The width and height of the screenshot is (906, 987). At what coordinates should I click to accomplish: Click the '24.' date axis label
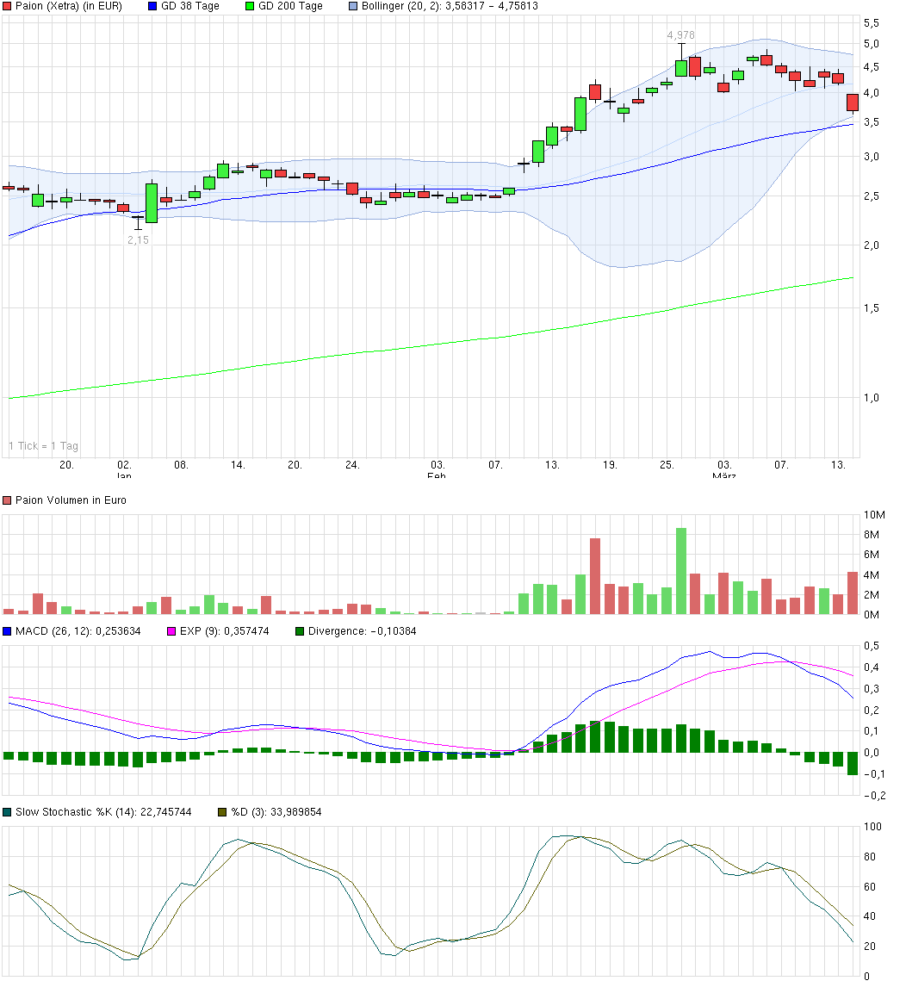tap(352, 465)
